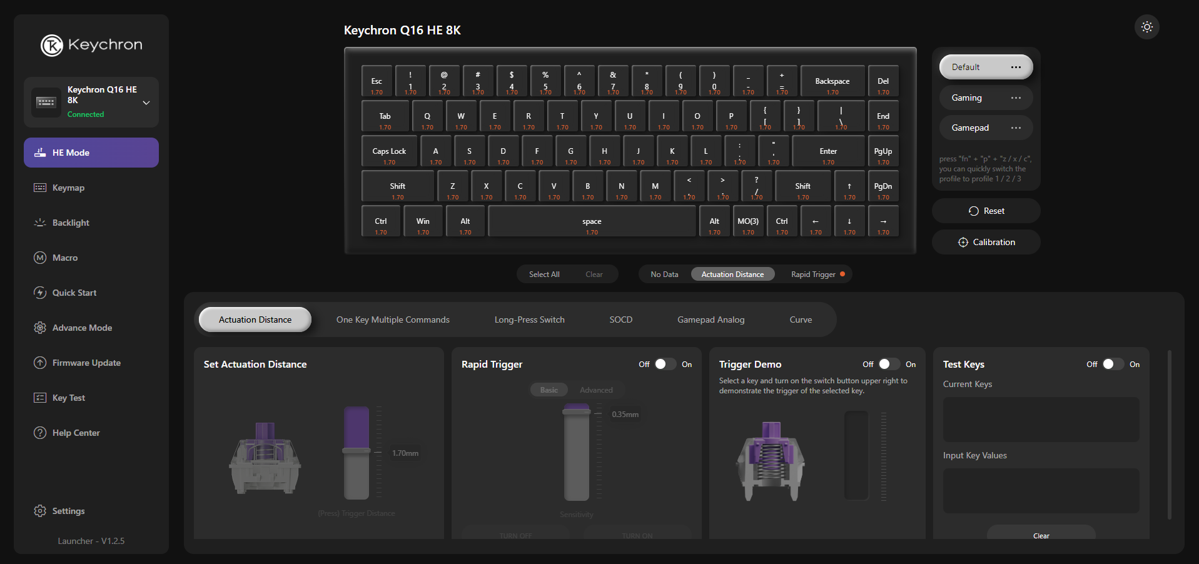Click the Trigger Demo travel bar
Image resolution: width=1199 pixels, height=564 pixels.
click(x=857, y=455)
